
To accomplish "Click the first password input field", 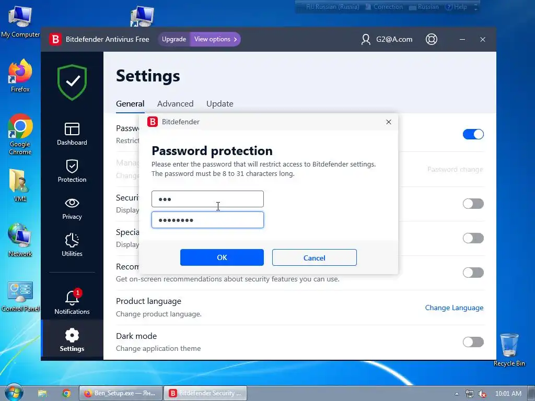I will [207, 199].
